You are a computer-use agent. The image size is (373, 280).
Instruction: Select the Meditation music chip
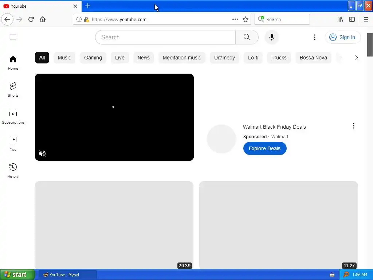click(182, 58)
